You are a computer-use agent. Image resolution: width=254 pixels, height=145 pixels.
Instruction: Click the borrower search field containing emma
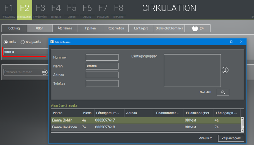tap(25, 52)
